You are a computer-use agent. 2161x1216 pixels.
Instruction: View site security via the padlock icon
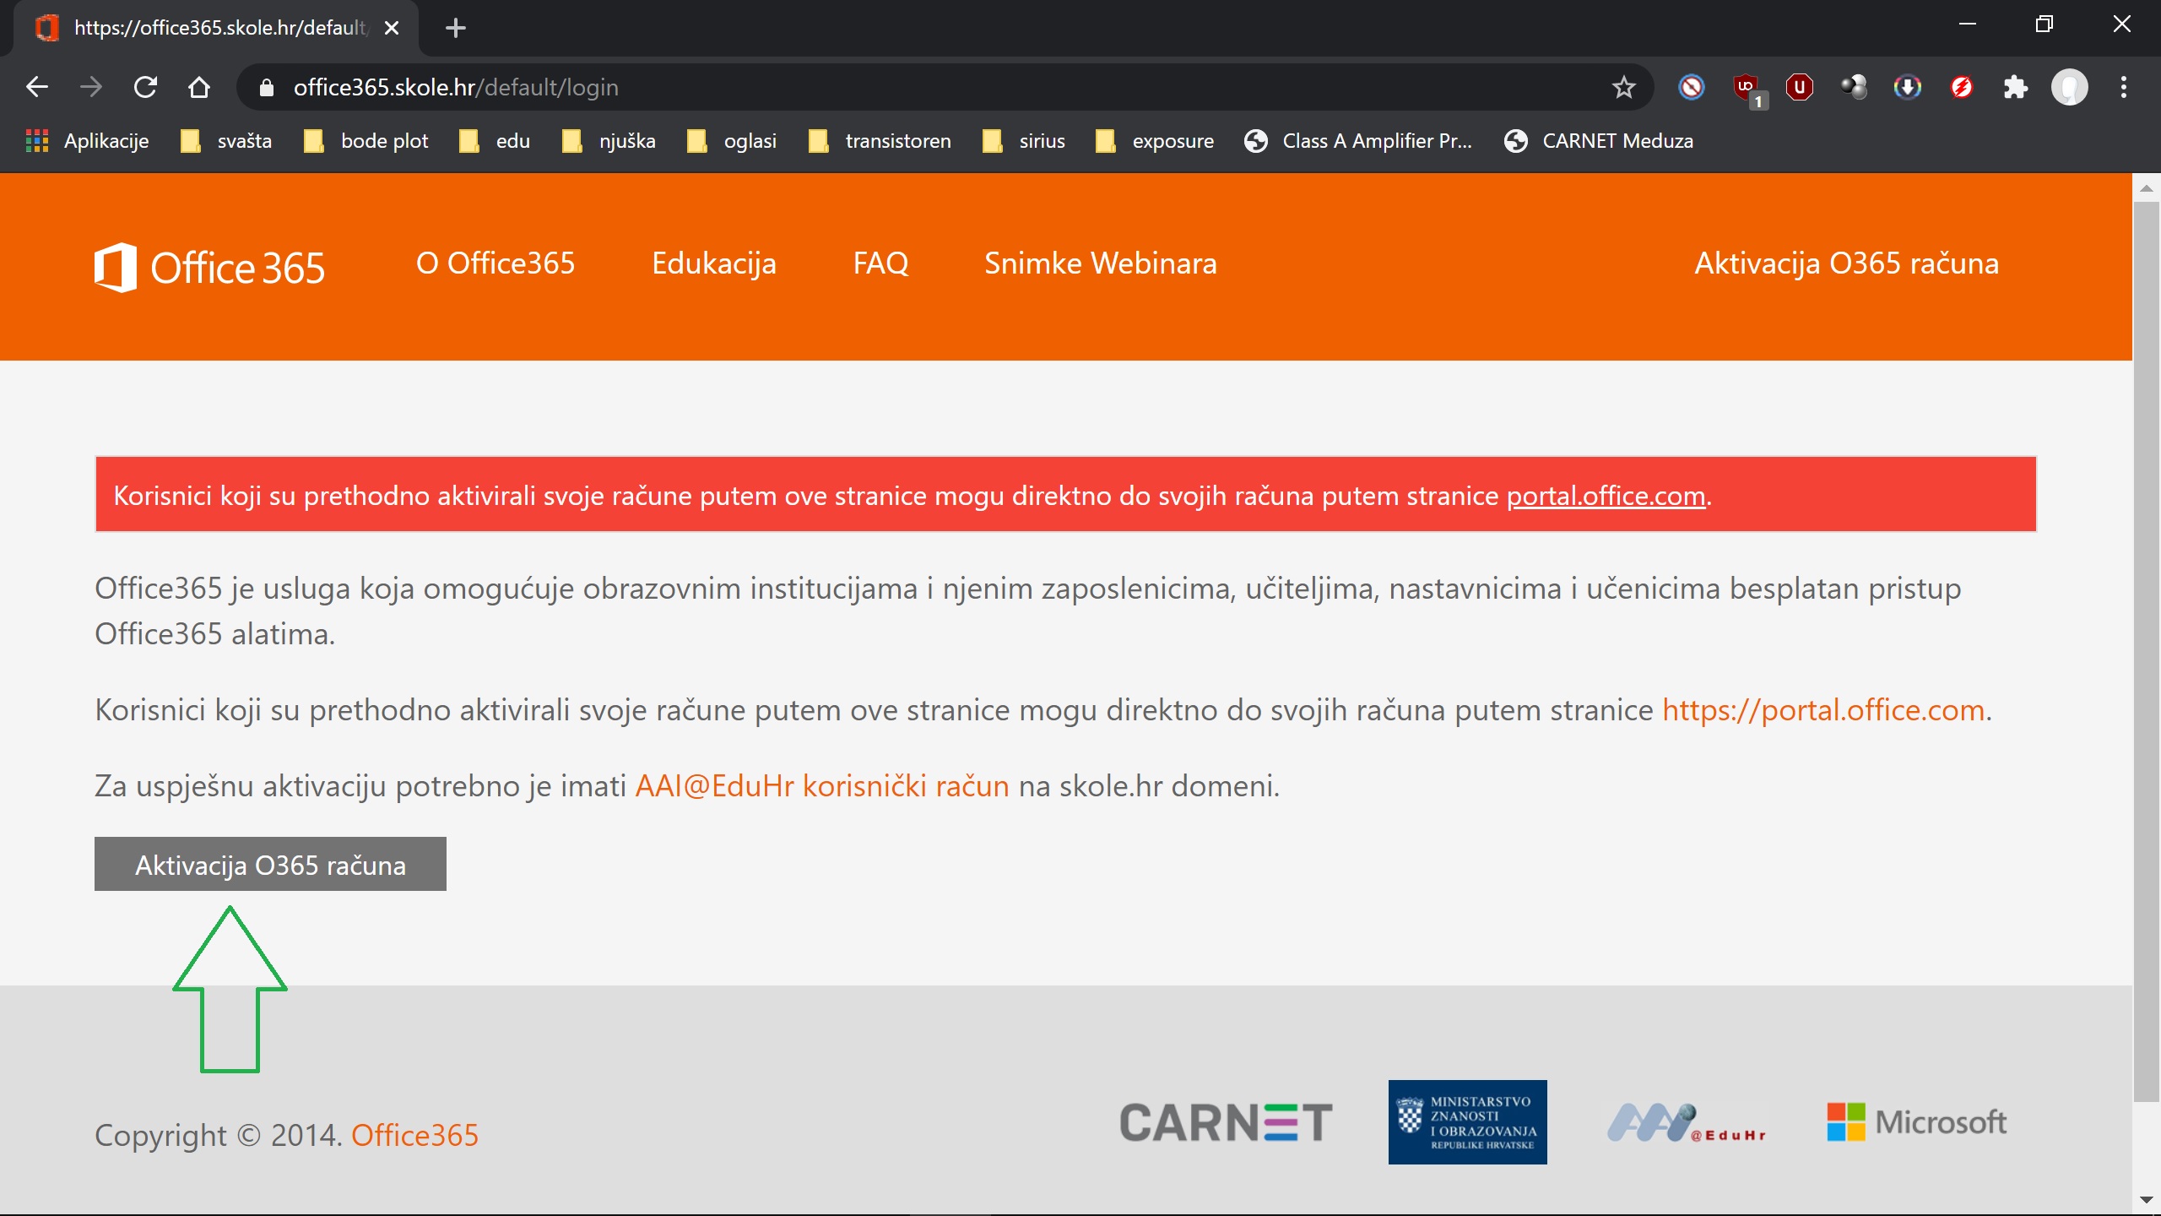[267, 88]
